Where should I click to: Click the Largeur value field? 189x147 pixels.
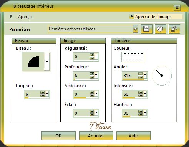[32, 94]
